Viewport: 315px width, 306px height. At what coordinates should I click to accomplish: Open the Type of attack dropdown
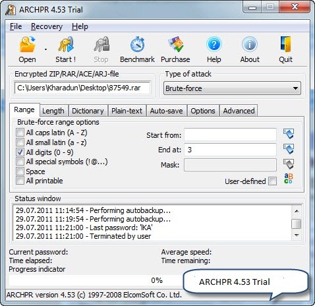coord(232,88)
